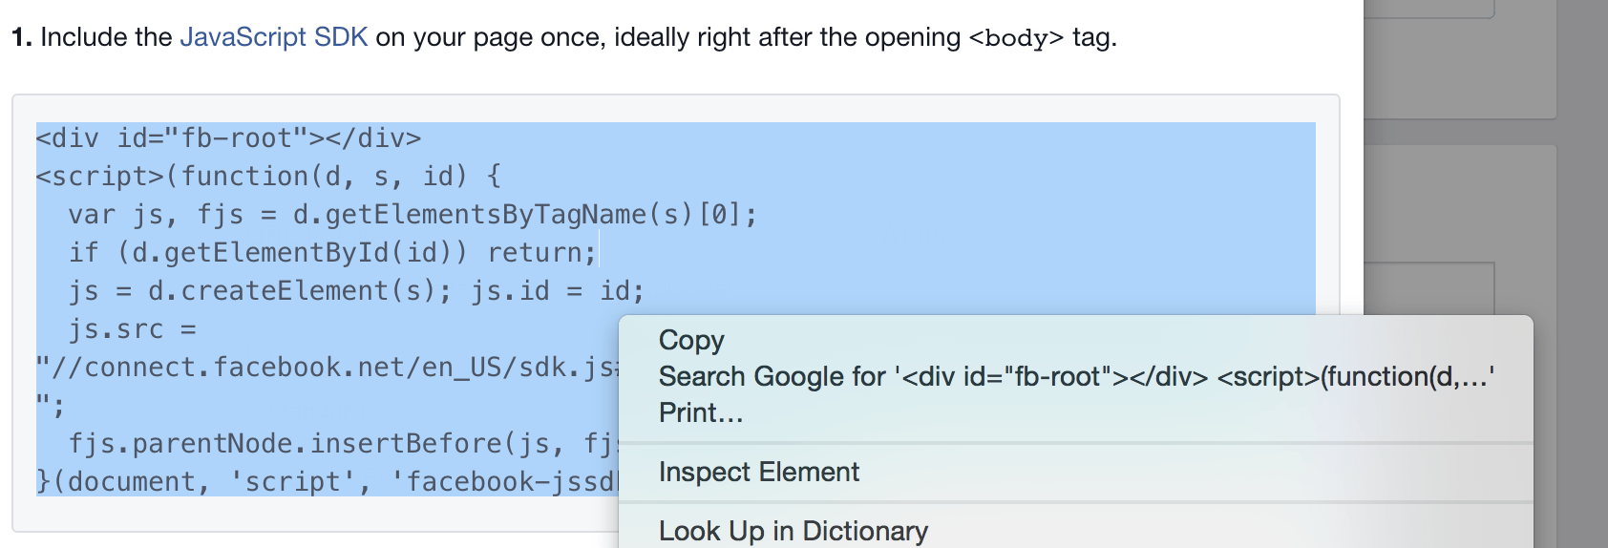Click the step 1 number in instructions

tap(22, 37)
